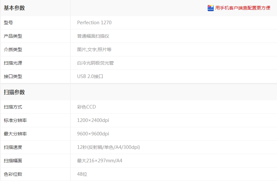Click the PConline mobile app icon

[x=211, y=8]
